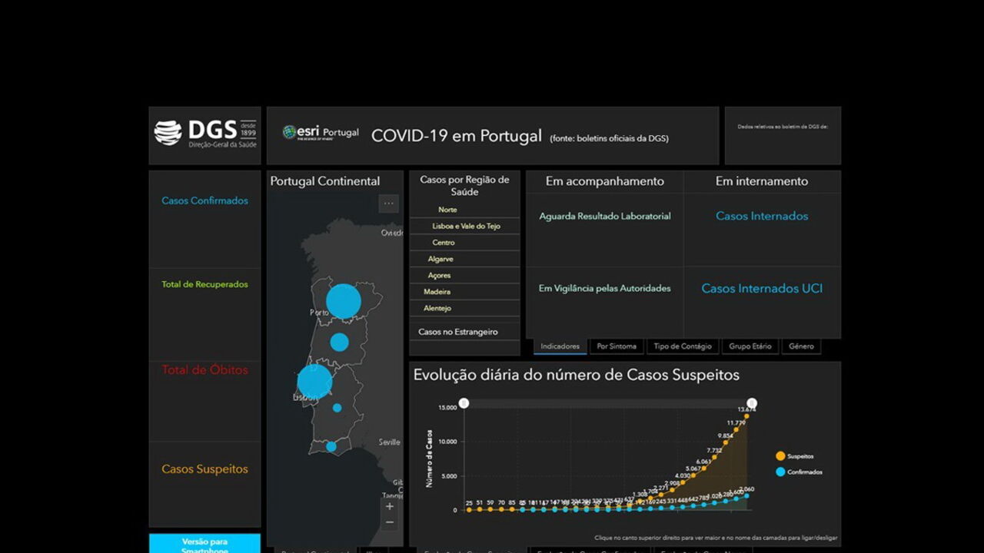Open the map options ellipsis menu
Screen dimensions: 984x553
(x=389, y=204)
